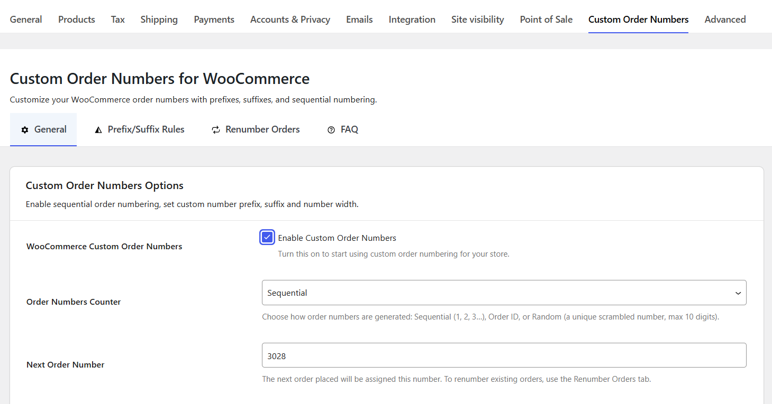Click the WooCommerce Custom Order Numbers label
Image resolution: width=772 pixels, height=404 pixels.
pyautogui.click(x=104, y=246)
